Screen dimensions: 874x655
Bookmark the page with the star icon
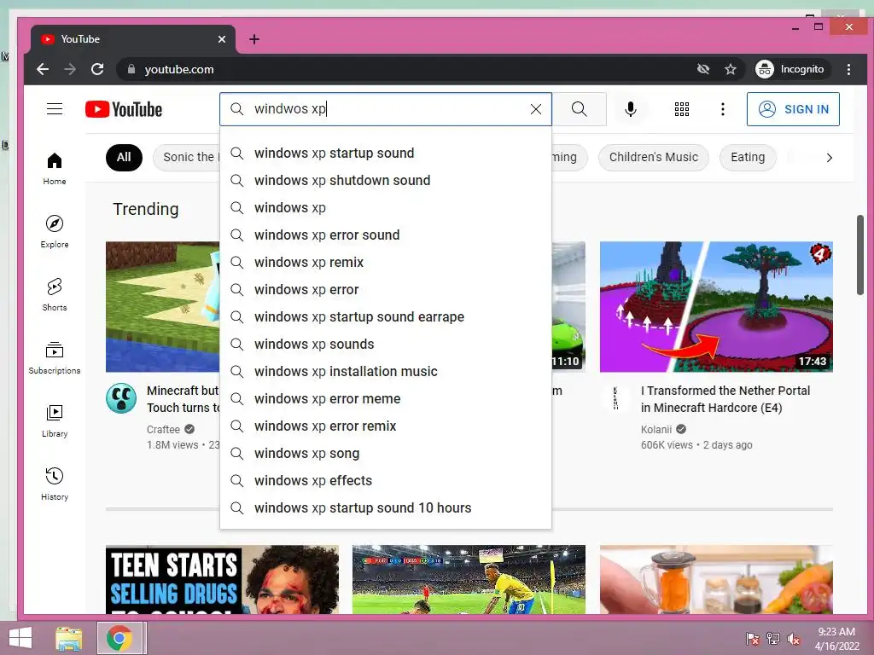pyautogui.click(x=731, y=69)
